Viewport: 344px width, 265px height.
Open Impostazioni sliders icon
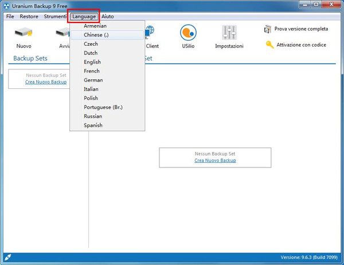pos(229,33)
